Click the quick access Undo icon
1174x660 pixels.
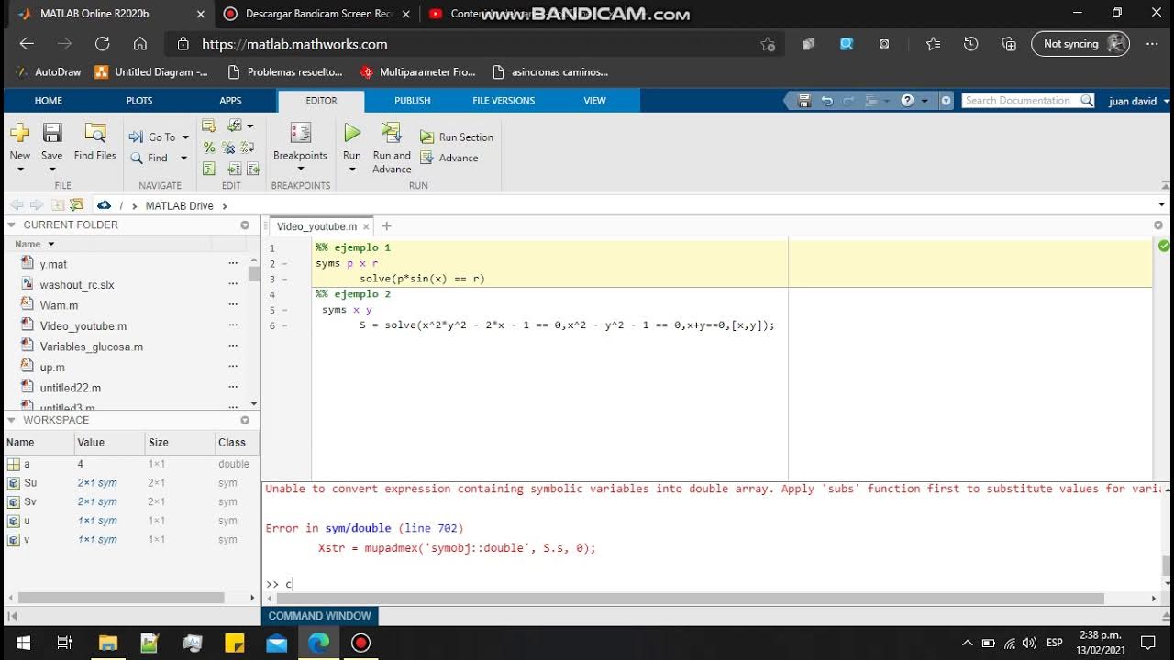tap(826, 101)
